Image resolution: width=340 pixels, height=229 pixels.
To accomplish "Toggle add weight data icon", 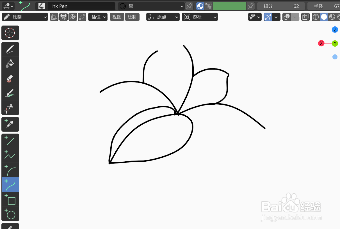I will 63,17.
